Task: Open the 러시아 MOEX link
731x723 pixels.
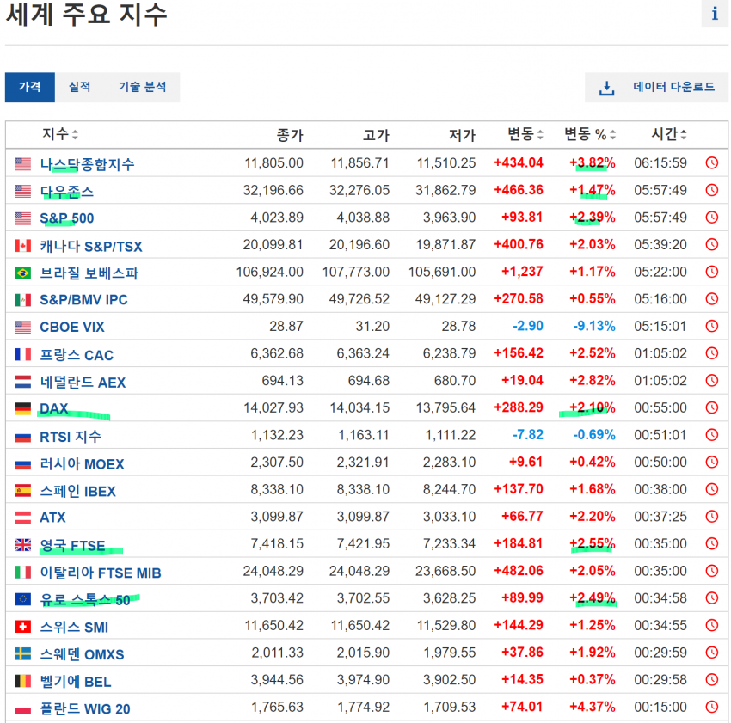Action: pyautogui.click(x=82, y=464)
